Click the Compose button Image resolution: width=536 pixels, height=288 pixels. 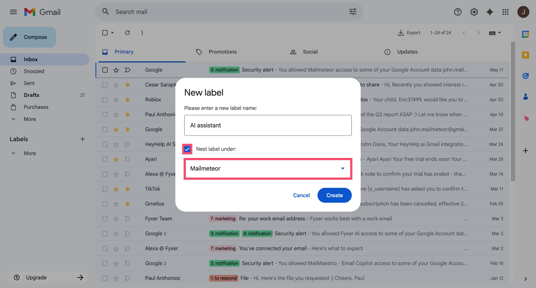pos(30,37)
